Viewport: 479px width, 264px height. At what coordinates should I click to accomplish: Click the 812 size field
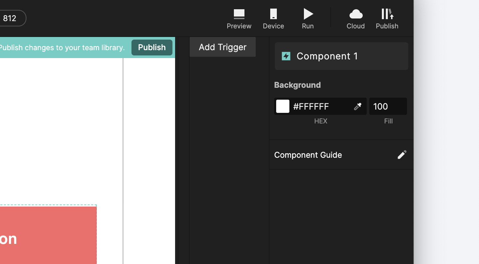click(12, 18)
